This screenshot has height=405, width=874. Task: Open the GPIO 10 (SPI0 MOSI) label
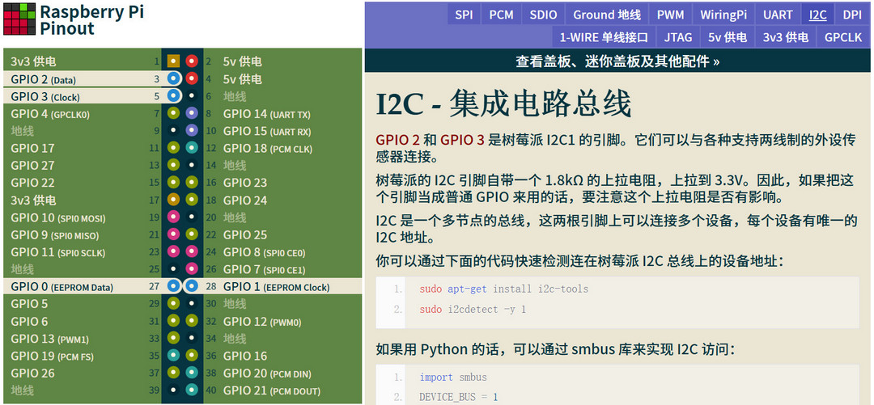click(x=57, y=217)
